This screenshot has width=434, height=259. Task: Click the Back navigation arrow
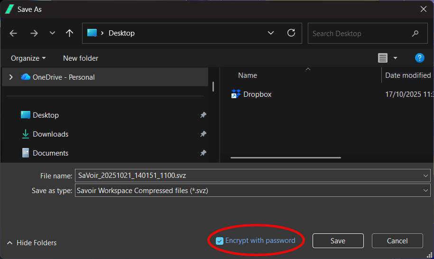click(13, 33)
